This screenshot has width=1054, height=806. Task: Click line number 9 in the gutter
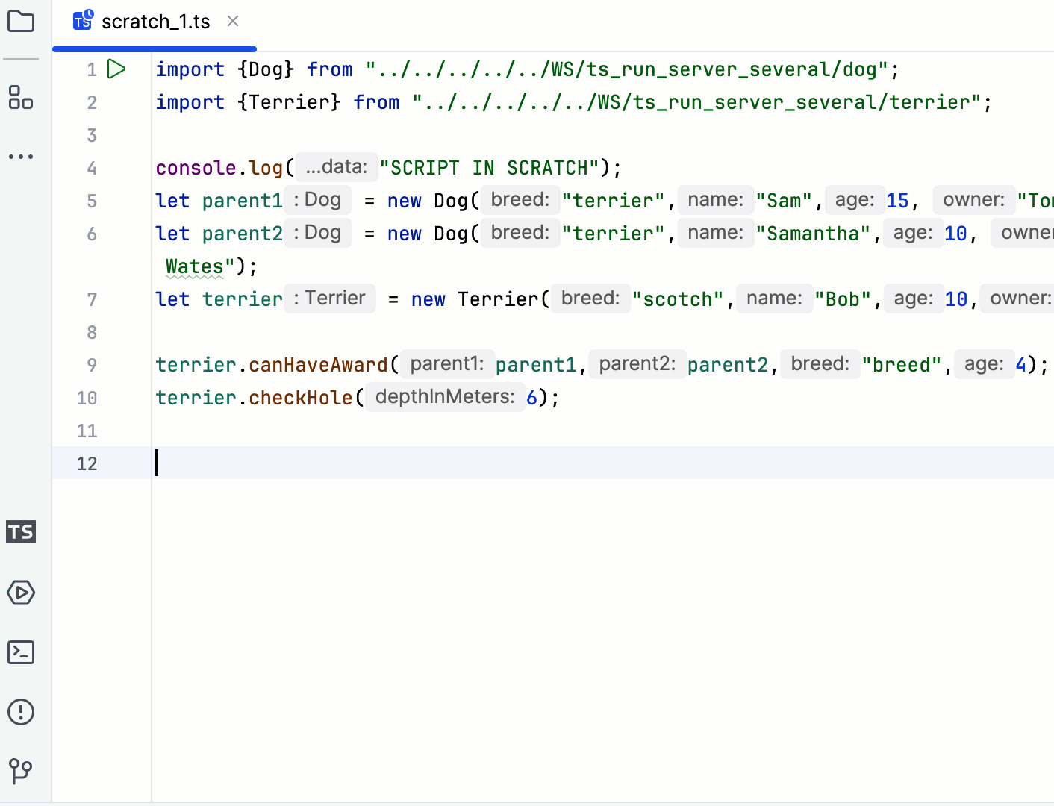(91, 365)
